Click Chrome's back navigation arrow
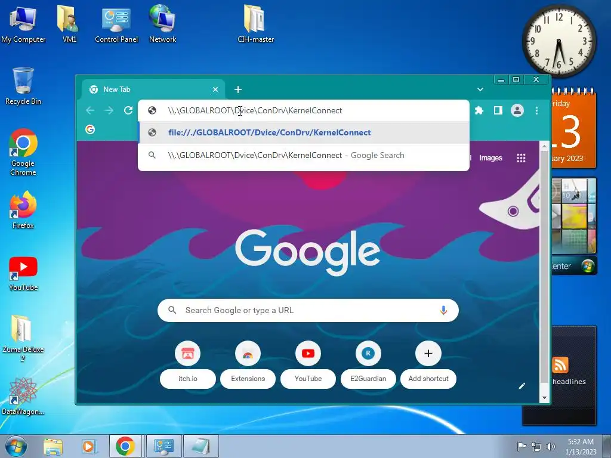Screen dimensions: 611x458 pos(90,110)
